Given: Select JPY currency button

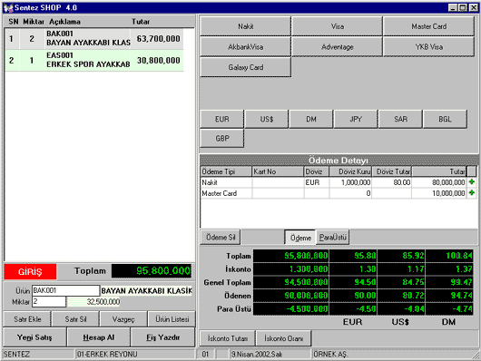Looking at the screenshot, I should pyautogui.click(x=356, y=119).
